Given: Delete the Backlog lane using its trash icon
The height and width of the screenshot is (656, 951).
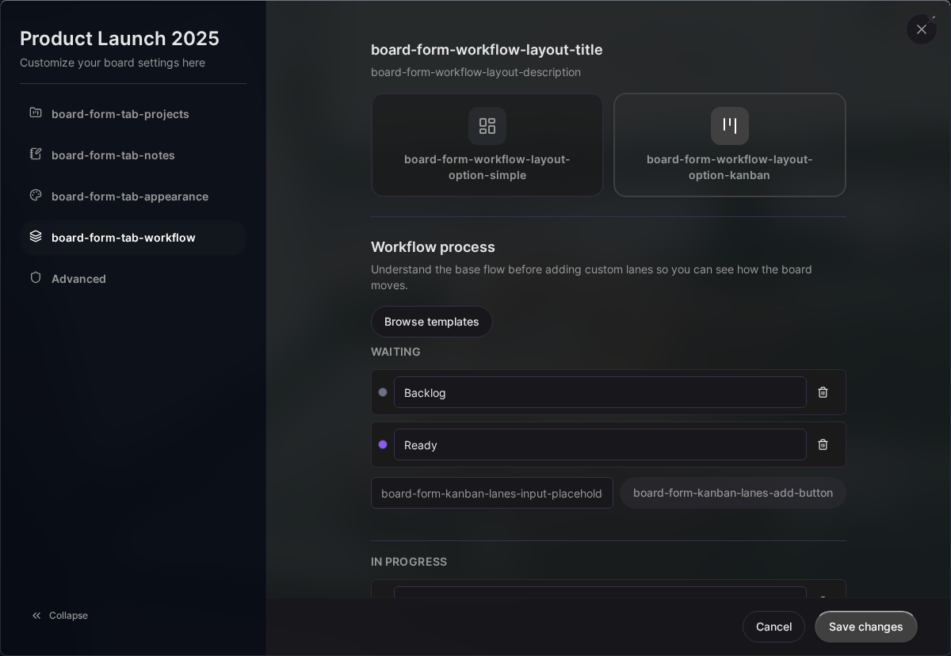Looking at the screenshot, I should pos(823,392).
